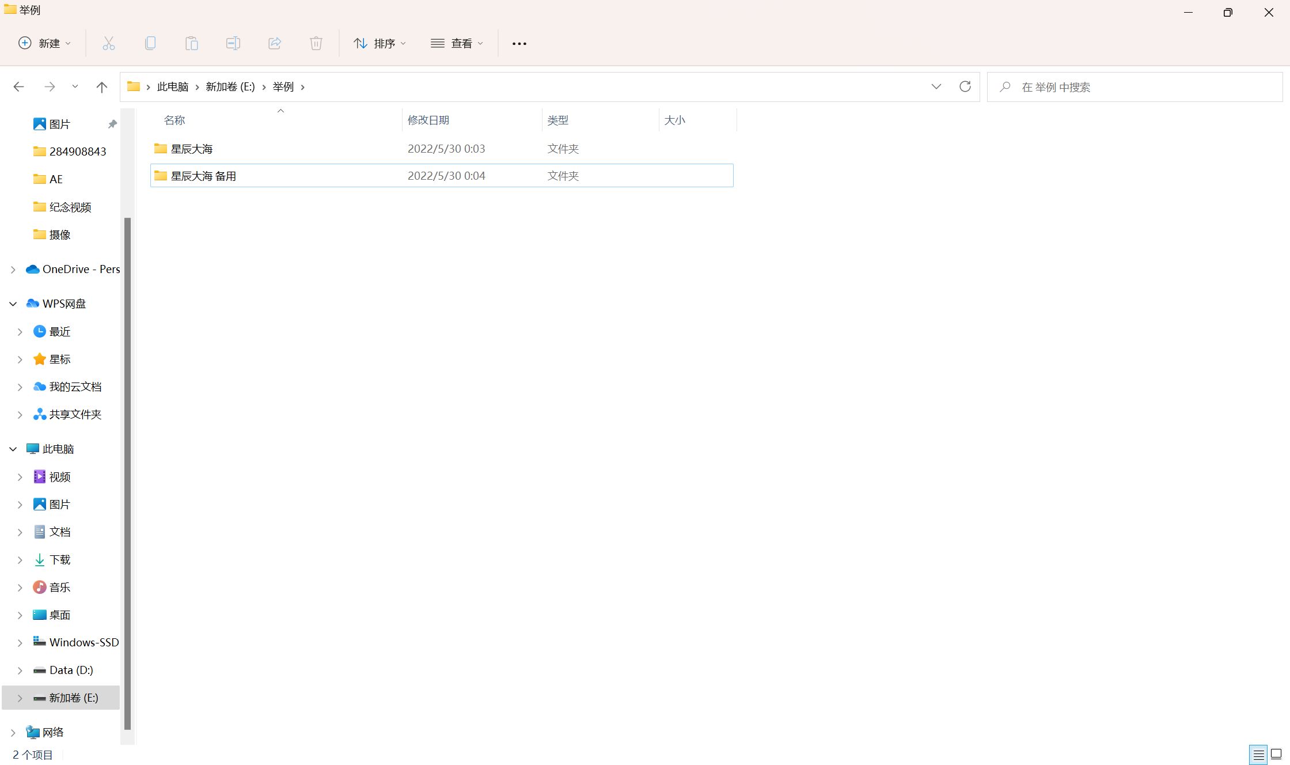
Task: Open 桌面 under 此电脑
Action: pos(52,615)
